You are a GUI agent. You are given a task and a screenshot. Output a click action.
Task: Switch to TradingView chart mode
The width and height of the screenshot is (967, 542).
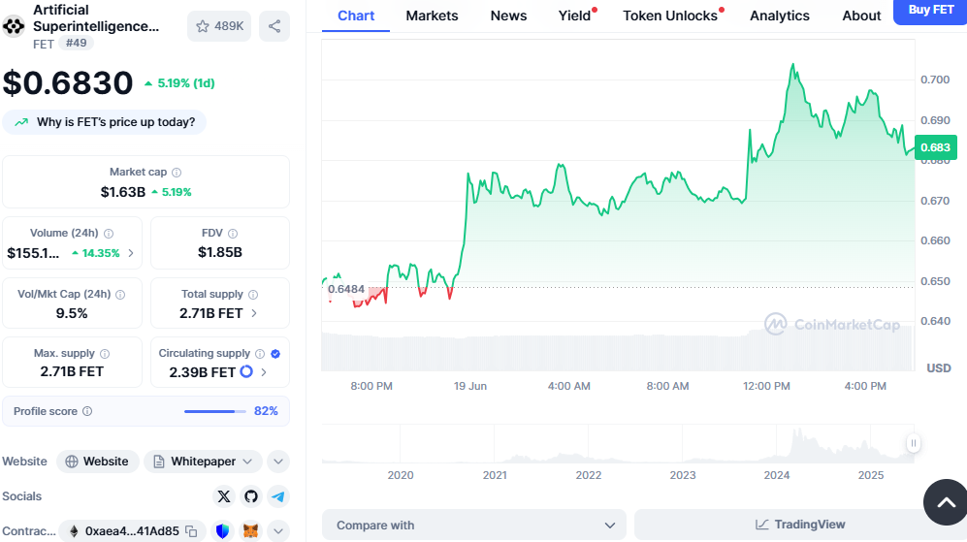(x=800, y=525)
